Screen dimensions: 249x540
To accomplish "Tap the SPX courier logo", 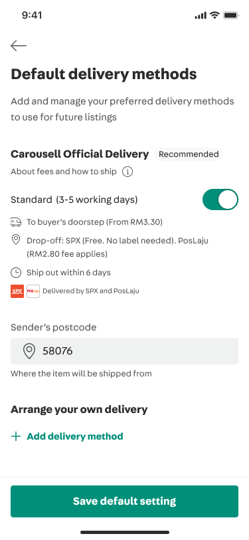I will [17, 291].
